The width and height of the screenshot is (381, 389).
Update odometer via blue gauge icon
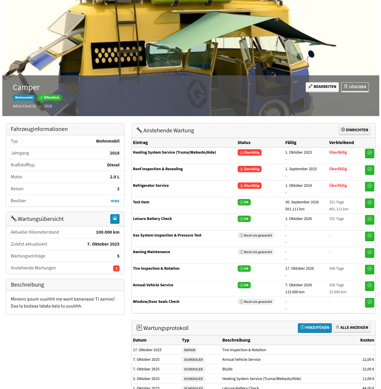point(115,219)
